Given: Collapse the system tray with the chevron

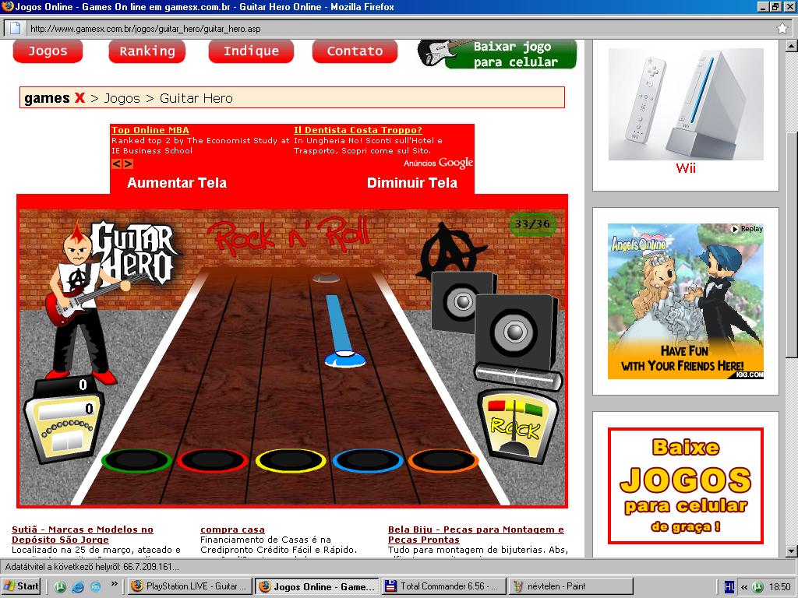Looking at the screenshot, I should 743,586.
